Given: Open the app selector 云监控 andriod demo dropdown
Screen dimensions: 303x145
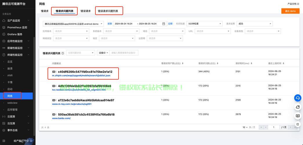Looking at the screenshot, I should (x=73, y=24).
